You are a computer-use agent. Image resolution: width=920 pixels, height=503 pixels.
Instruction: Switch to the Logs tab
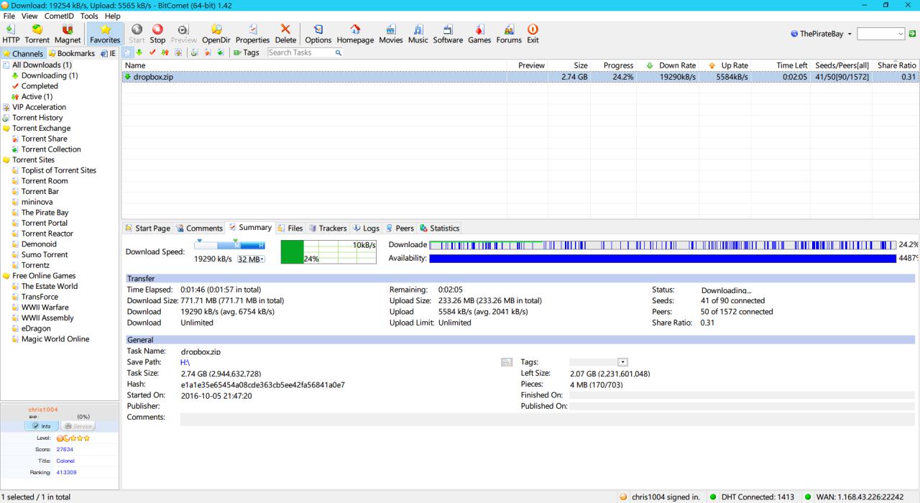(x=367, y=229)
